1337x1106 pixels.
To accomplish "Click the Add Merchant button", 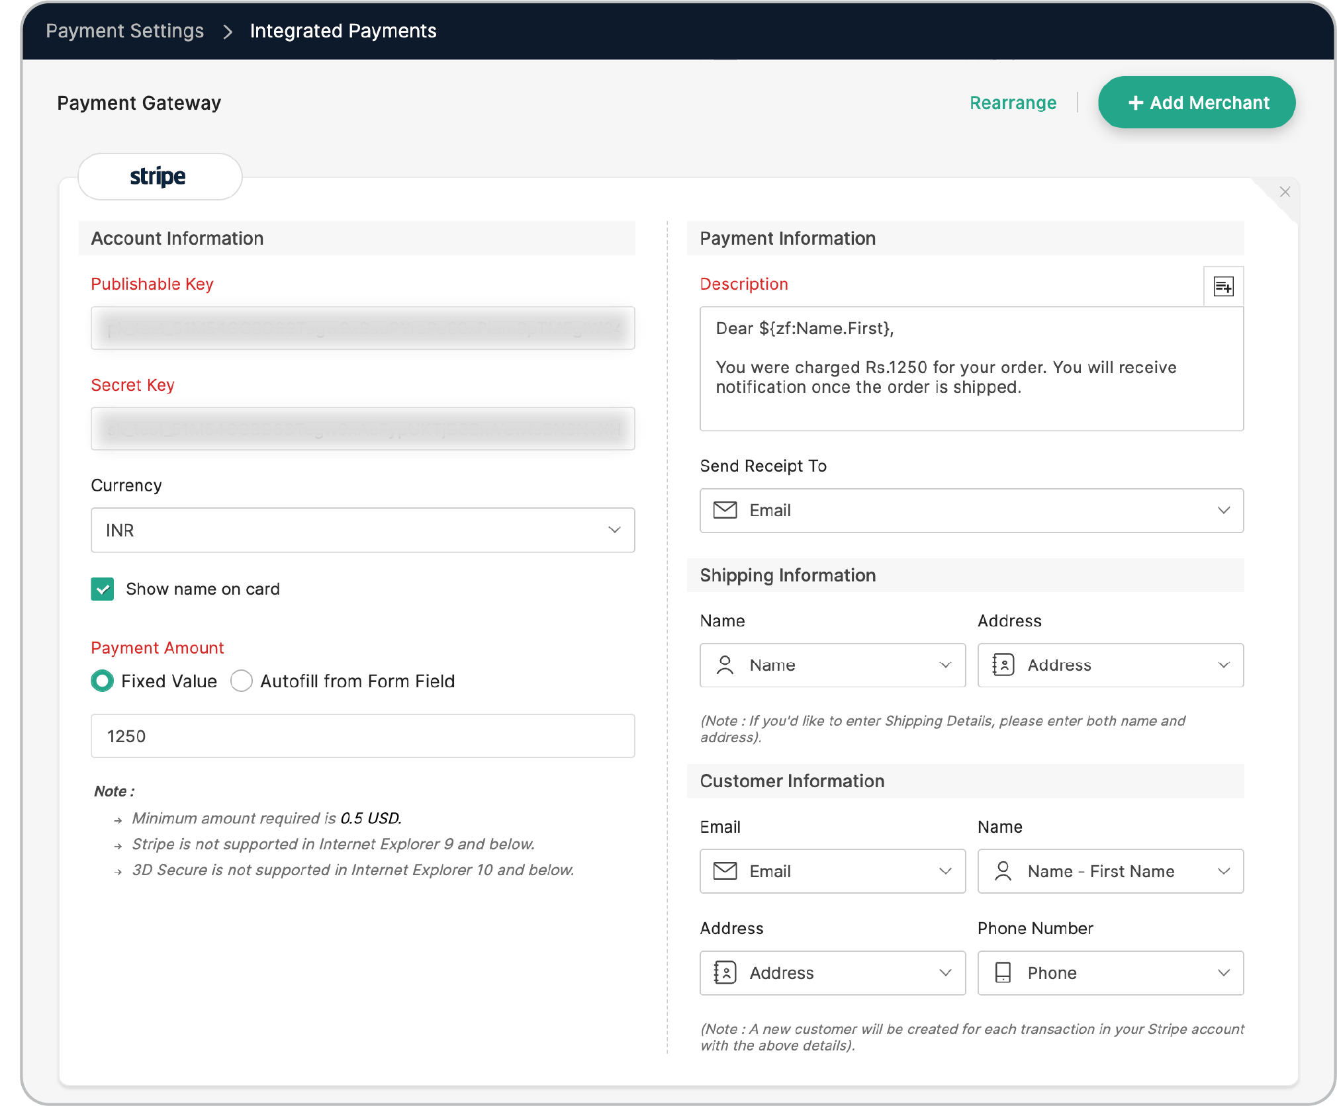I will pos(1196,103).
